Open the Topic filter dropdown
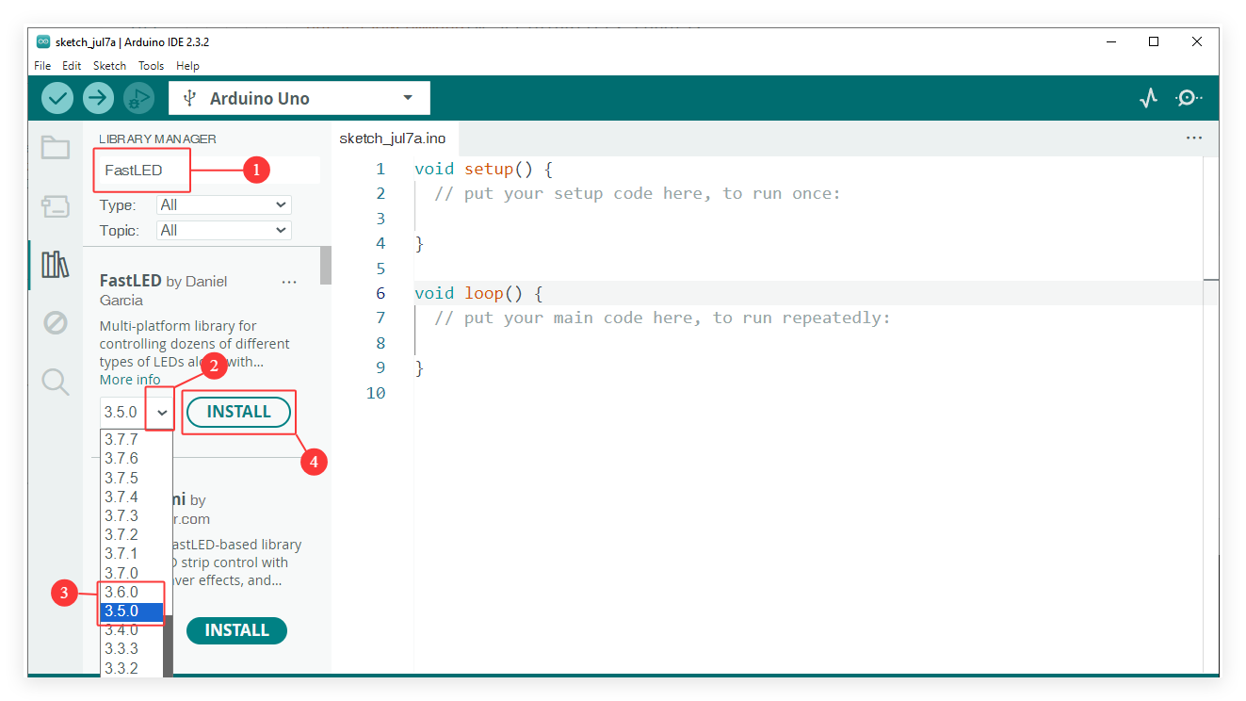 (x=224, y=230)
